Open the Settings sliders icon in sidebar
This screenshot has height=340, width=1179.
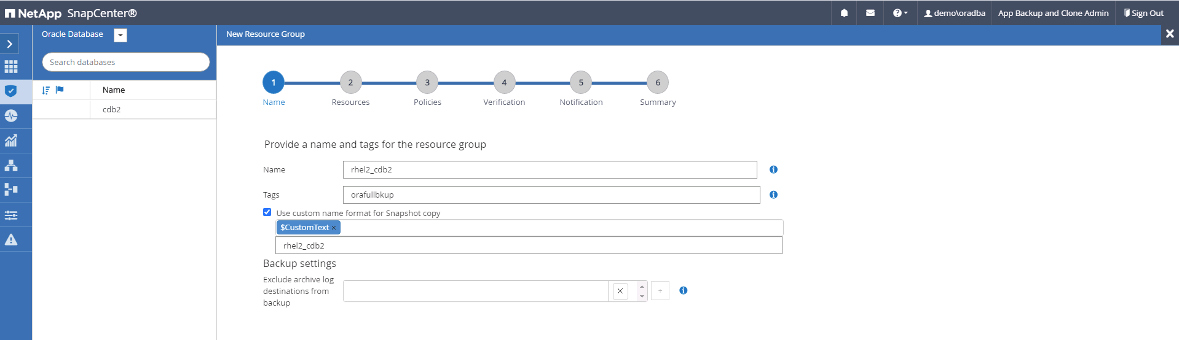tap(11, 215)
